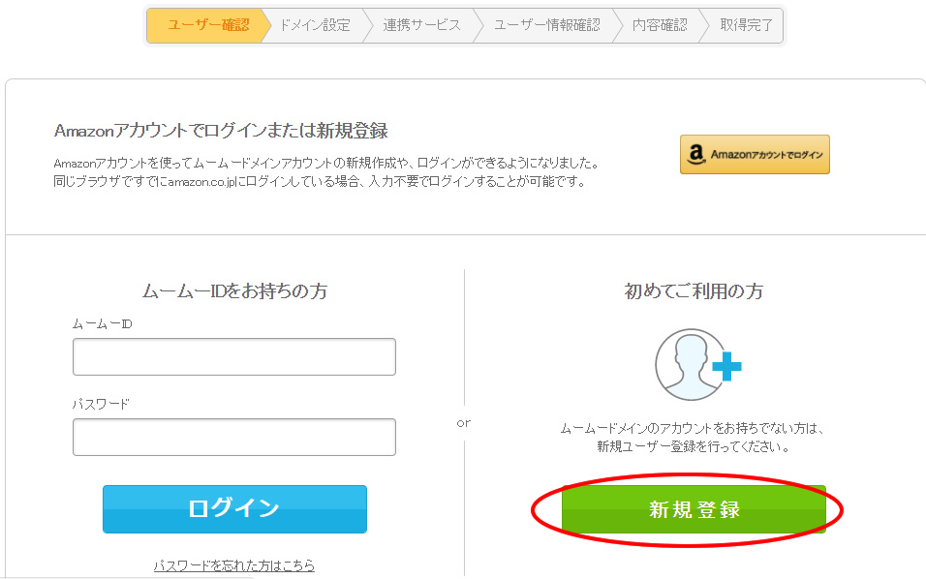Click the "or" divider text
The width and height of the screenshot is (926, 579).
(464, 422)
